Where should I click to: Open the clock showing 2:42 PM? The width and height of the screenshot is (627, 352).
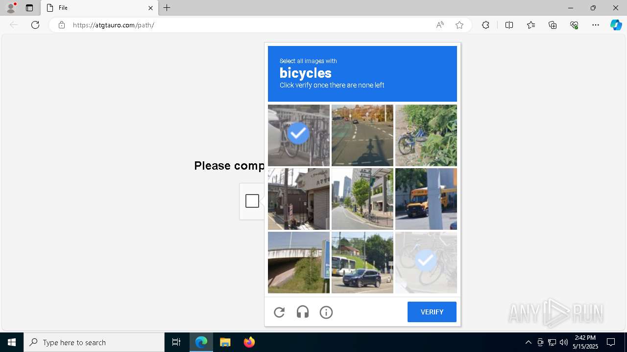[x=585, y=342]
